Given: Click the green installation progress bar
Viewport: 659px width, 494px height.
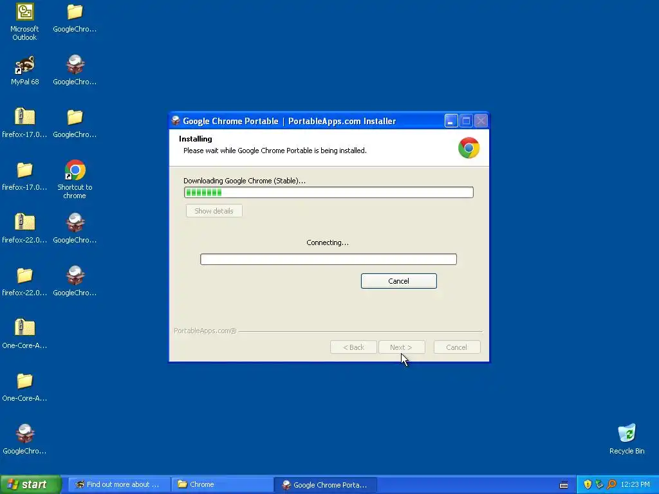Looking at the screenshot, I should (x=329, y=192).
